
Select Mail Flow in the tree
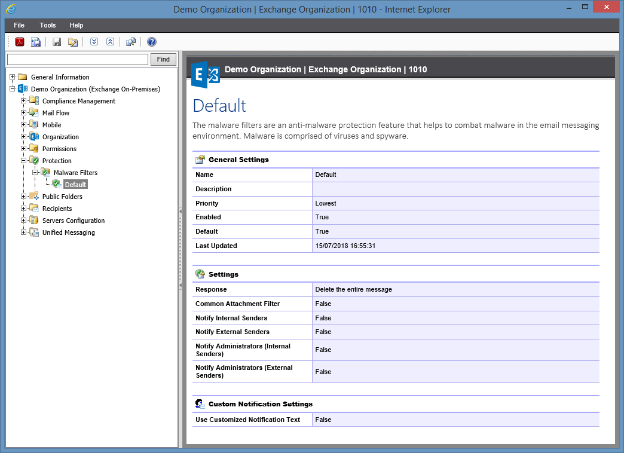[x=56, y=113]
